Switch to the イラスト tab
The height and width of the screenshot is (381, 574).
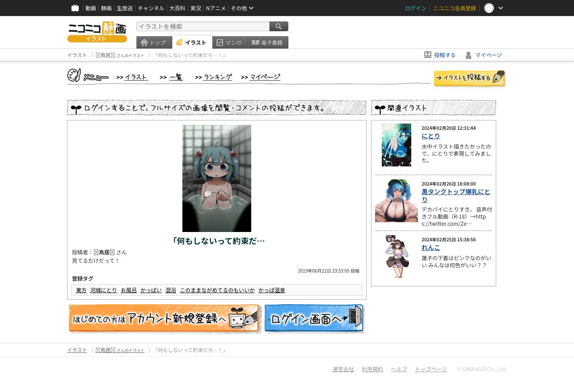192,42
